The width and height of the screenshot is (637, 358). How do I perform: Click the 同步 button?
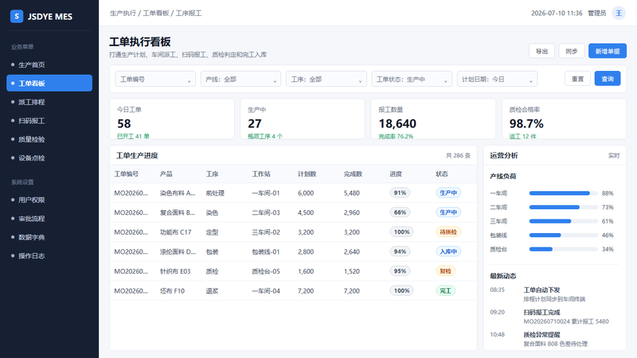click(x=571, y=51)
